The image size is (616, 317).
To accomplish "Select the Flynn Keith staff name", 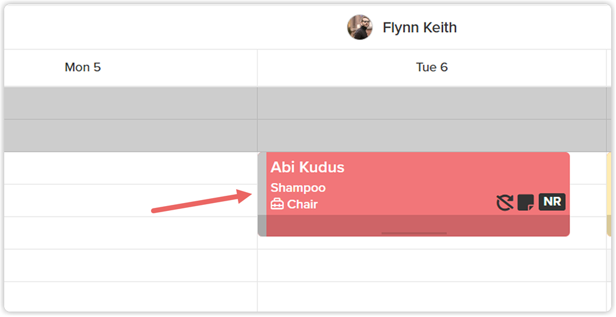I will (419, 27).
